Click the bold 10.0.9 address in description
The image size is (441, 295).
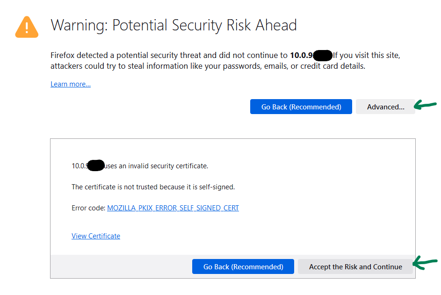click(301, 55)
